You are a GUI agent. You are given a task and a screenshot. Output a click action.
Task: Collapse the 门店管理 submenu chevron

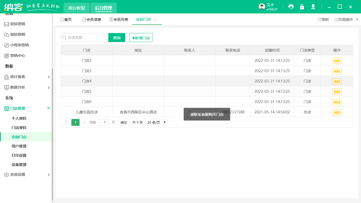pos(49,108)
